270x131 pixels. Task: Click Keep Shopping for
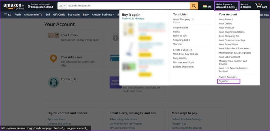(229, 36)
